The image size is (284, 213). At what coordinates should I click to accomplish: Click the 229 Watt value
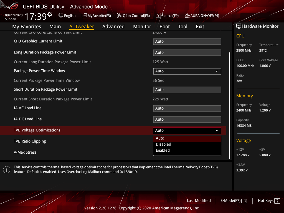160,99
